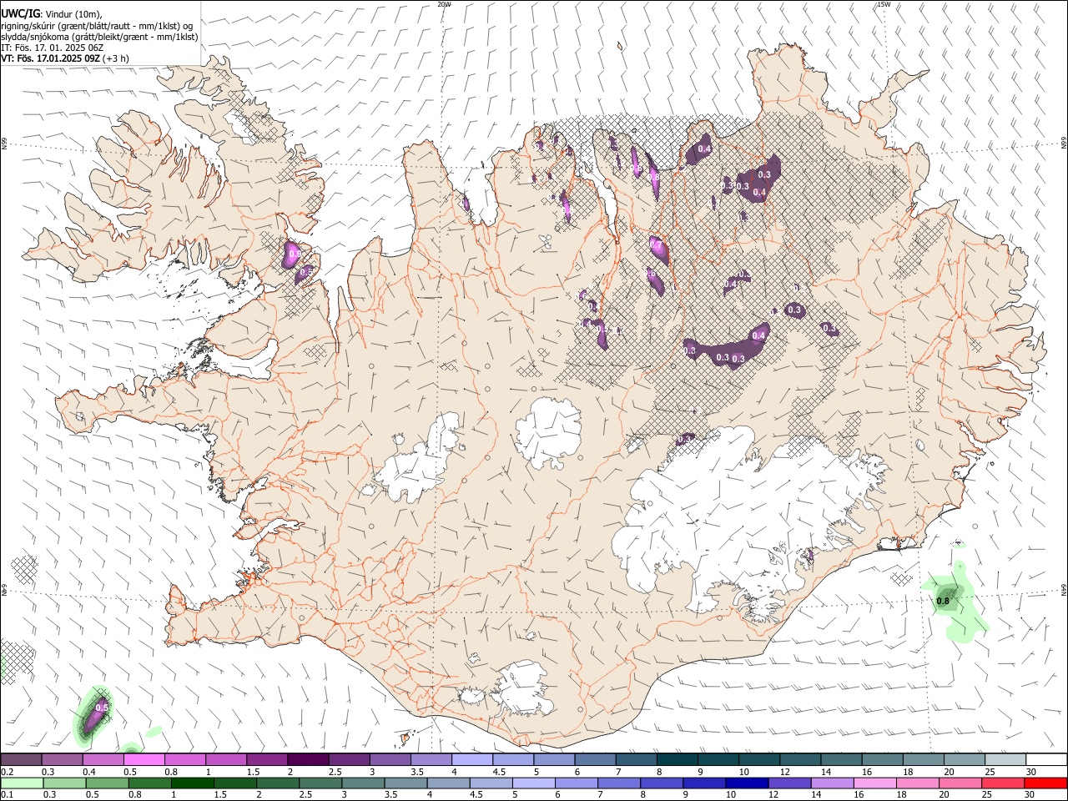The height and width of the screenshot is (801, 1068).
Task: Click the white Hofsjökull glacier in central Iceland
Action: [x=548, y=432]
